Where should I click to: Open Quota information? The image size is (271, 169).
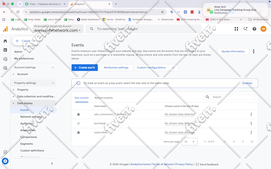pyautogui.click(x=233, y=51)
